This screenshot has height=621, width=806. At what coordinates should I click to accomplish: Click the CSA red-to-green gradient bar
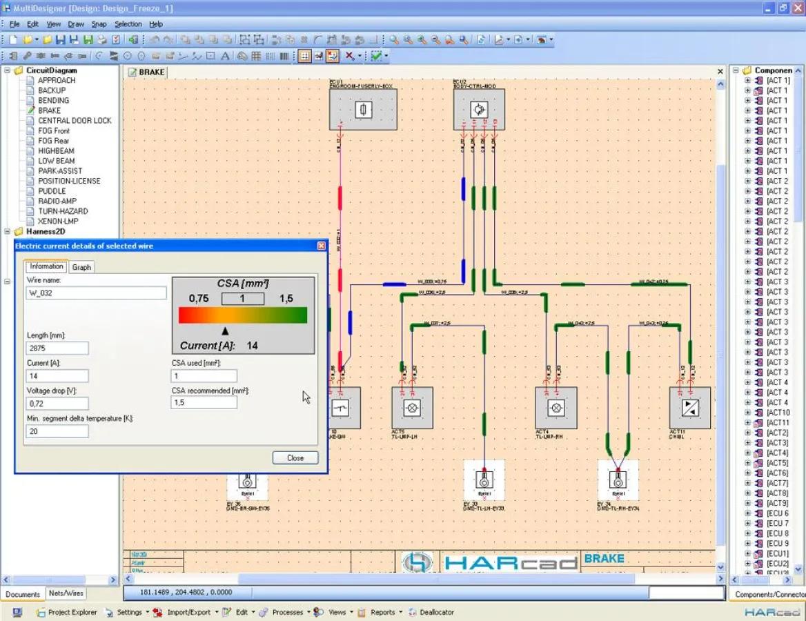pyautogui.click(x=242, y=315)
